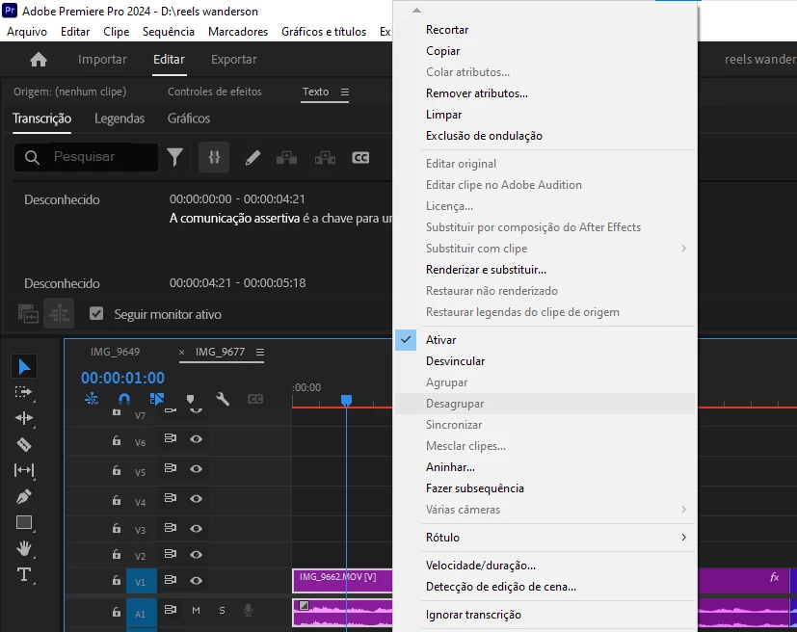Toggle V1 track targeting button

coord(141,582)
